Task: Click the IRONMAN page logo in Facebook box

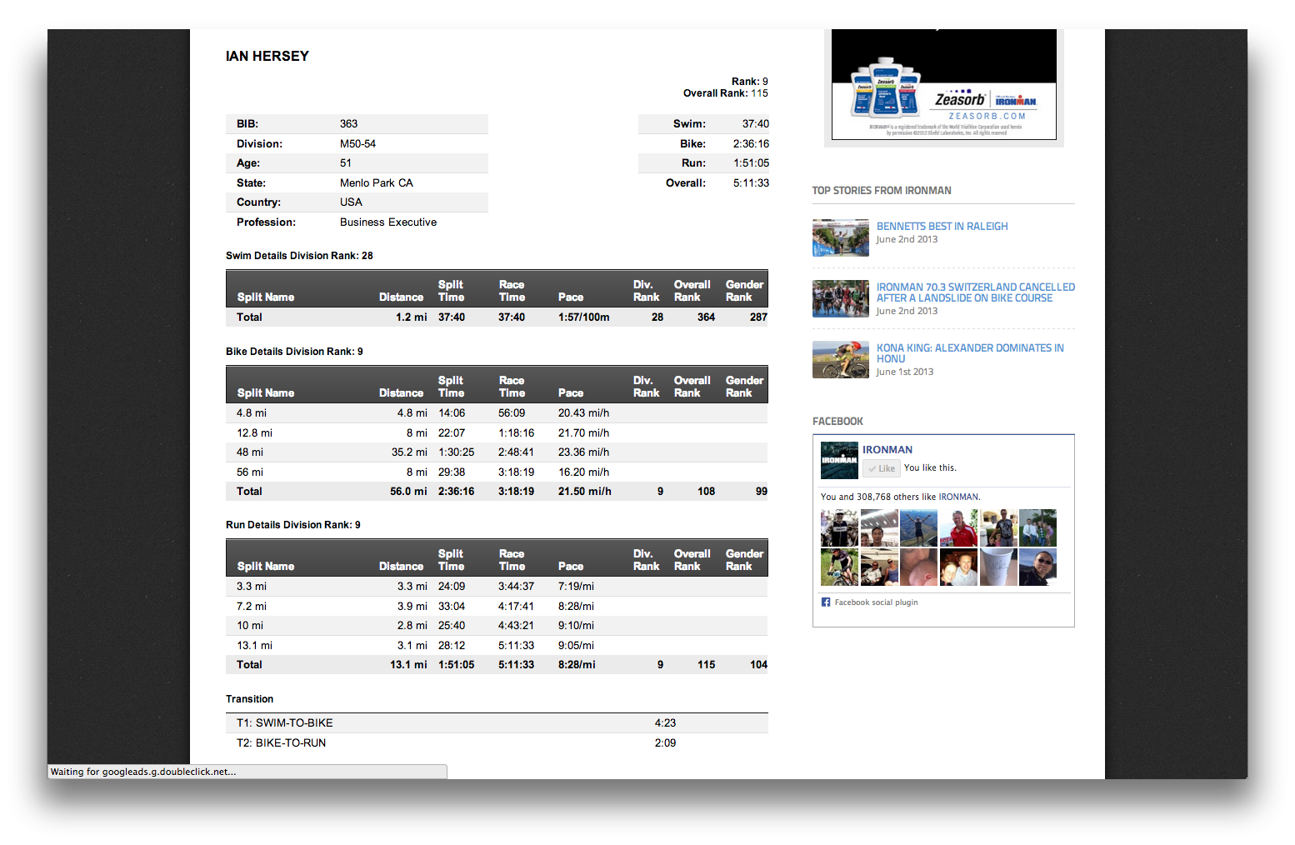Action: 839,460
